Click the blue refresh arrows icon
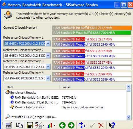 pos(82,125)
